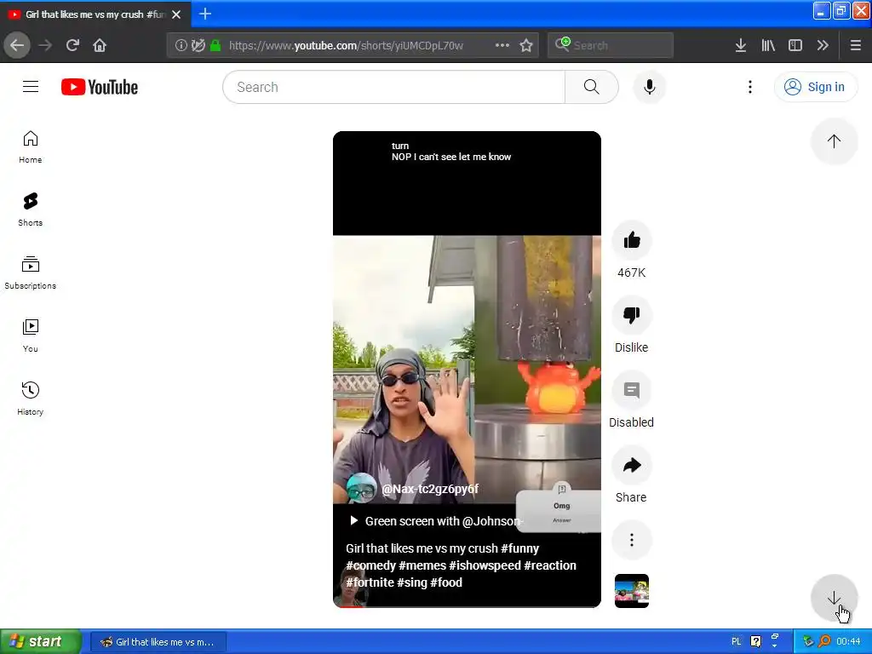Click the disabled comments icon
The width and height of the screenshot is (872, 654).
coord(632,390)
